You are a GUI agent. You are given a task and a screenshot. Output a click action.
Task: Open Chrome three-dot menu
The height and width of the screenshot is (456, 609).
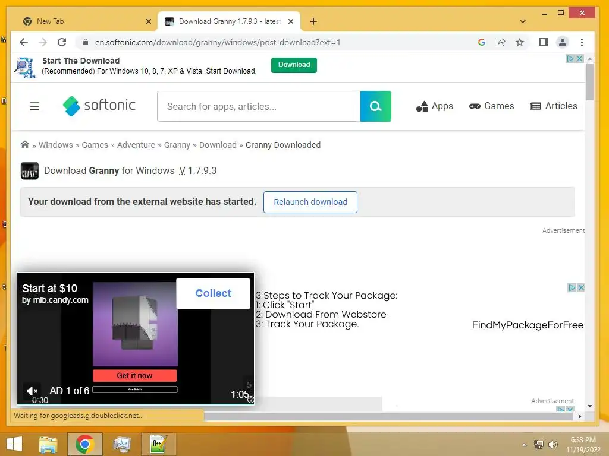tap(582, 42)
